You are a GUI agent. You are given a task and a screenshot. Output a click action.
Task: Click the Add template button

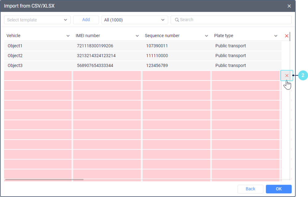point(86,20)
